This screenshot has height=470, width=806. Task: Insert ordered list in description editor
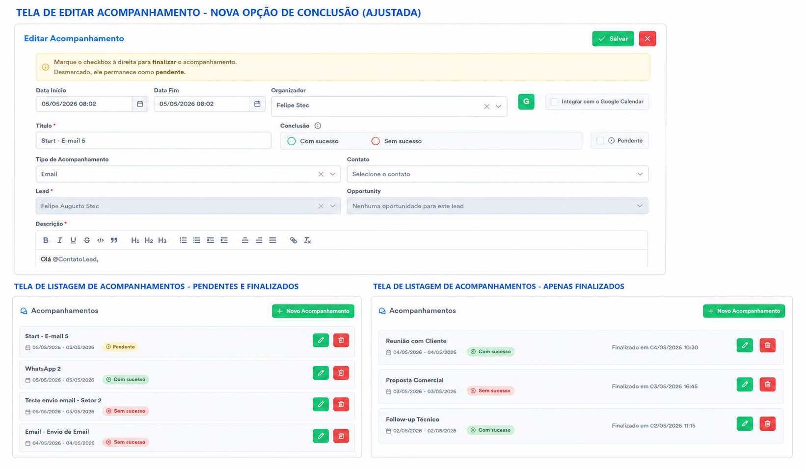(183, 240)
